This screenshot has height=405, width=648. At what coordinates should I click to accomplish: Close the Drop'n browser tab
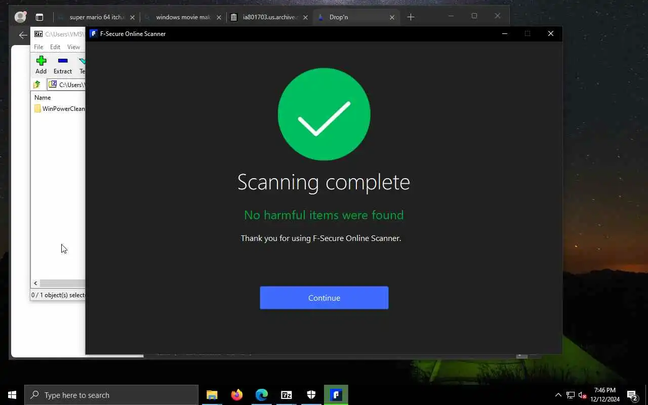pyautogui.click(x=392, y=17)
